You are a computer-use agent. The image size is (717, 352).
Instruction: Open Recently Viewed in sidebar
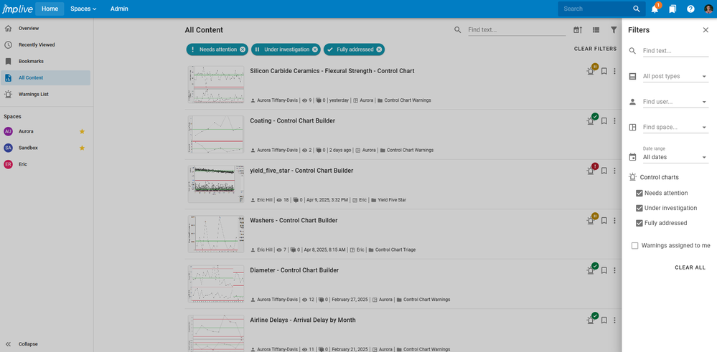click(46, 44)
